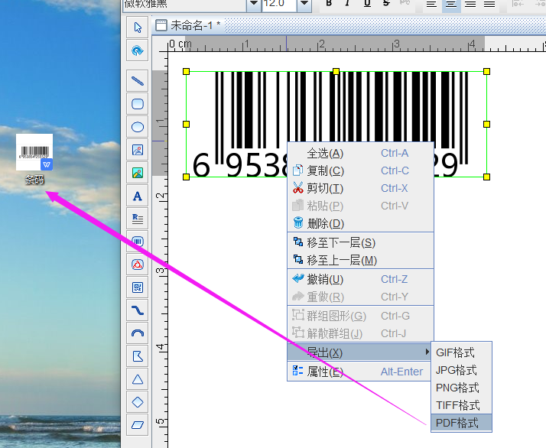Toggle bold text formatting
Screen dimensions: 546x448
(329, 4)
